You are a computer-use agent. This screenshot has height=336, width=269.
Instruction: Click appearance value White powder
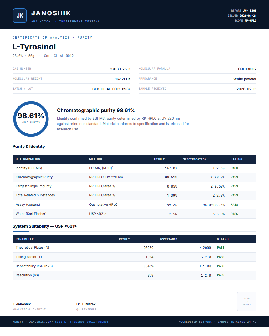coord(245,79)
